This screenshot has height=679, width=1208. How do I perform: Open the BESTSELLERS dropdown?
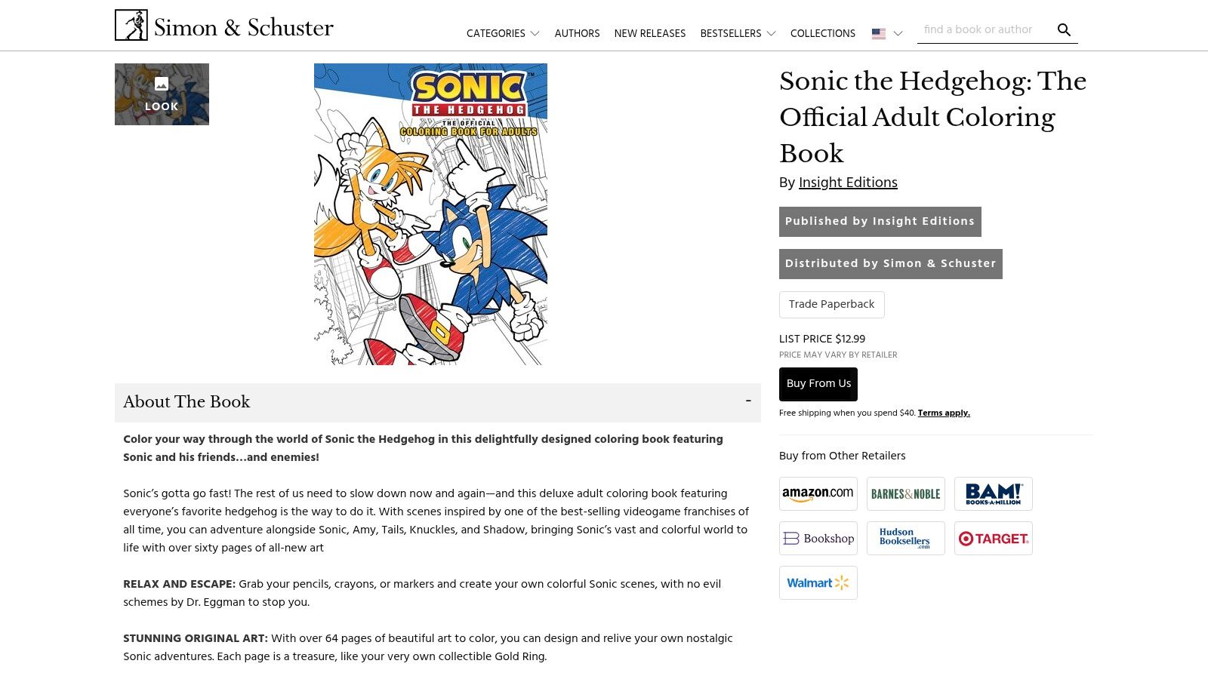(x=738, y=33)
